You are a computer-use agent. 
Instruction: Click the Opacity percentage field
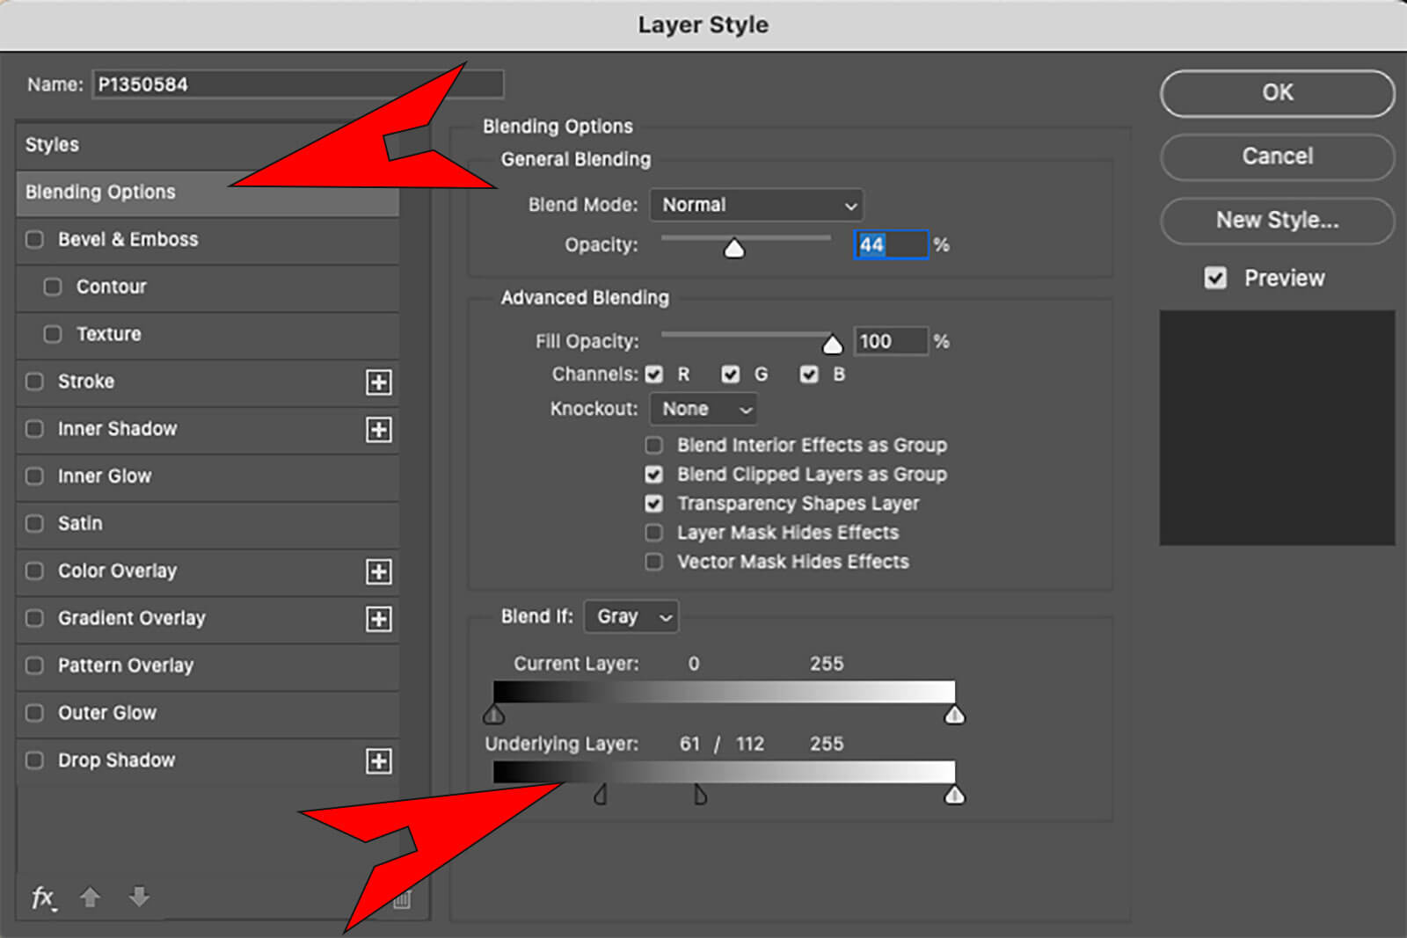point(891,244)
